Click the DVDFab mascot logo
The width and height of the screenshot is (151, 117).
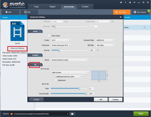5,5
